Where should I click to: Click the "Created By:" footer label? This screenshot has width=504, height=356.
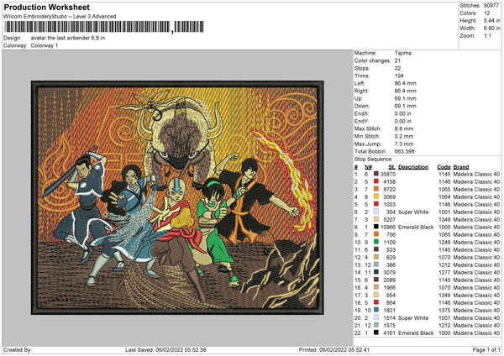coord(18,349)
